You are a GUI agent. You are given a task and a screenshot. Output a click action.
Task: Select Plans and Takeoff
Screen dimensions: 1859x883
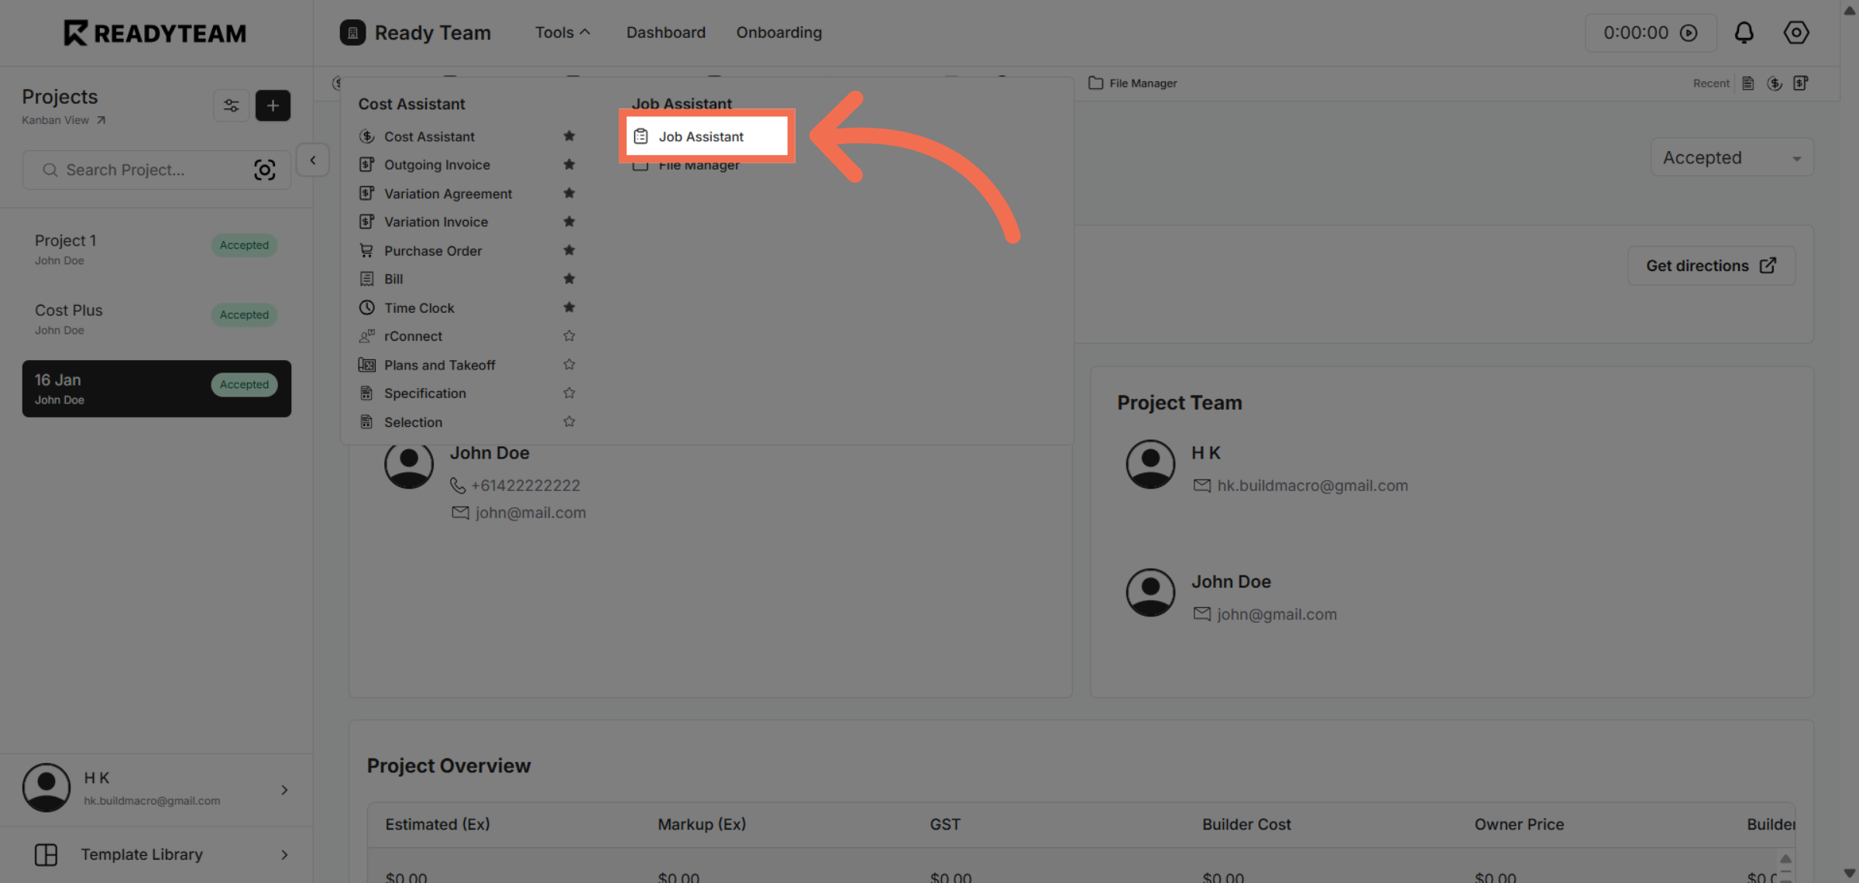[439, 364]
